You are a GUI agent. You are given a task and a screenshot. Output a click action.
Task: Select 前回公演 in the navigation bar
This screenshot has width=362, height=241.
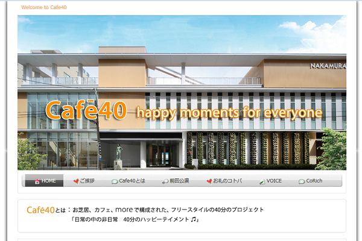[179, 181]
